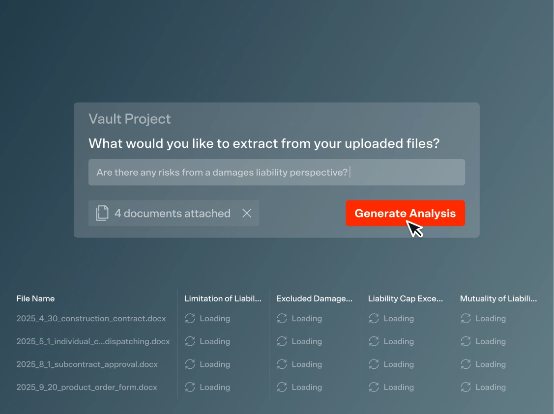Click 'Loading' text in construction_contract Limitation of Liability cell
This screenshot has width=554, height=414.
click(x=215, y=319)
